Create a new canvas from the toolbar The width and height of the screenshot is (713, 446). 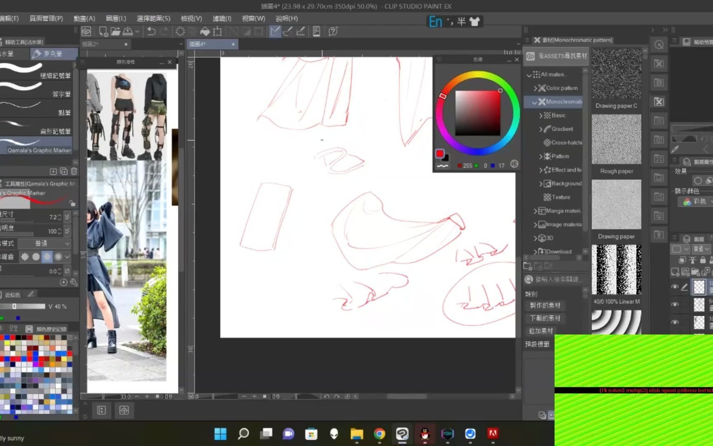103,31
